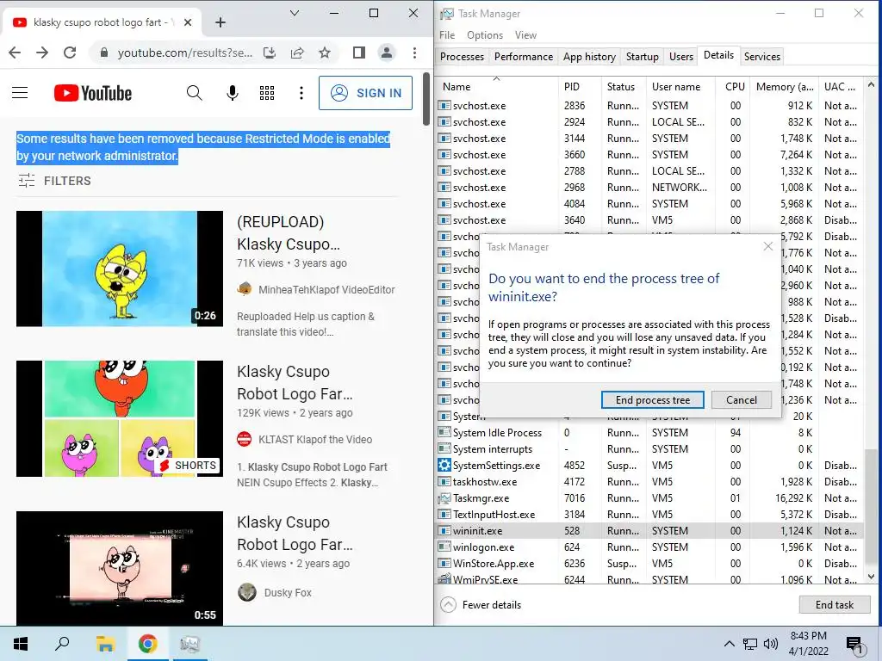Sort by the Memory column header
The image size is (882, 661).
click(x=785, y=87)
